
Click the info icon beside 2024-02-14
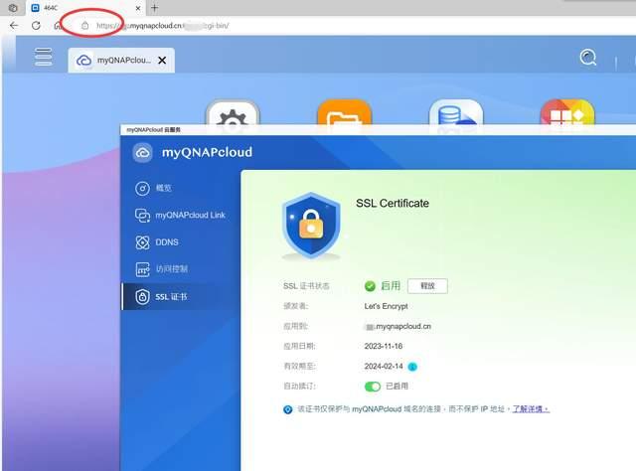point(412,367)
